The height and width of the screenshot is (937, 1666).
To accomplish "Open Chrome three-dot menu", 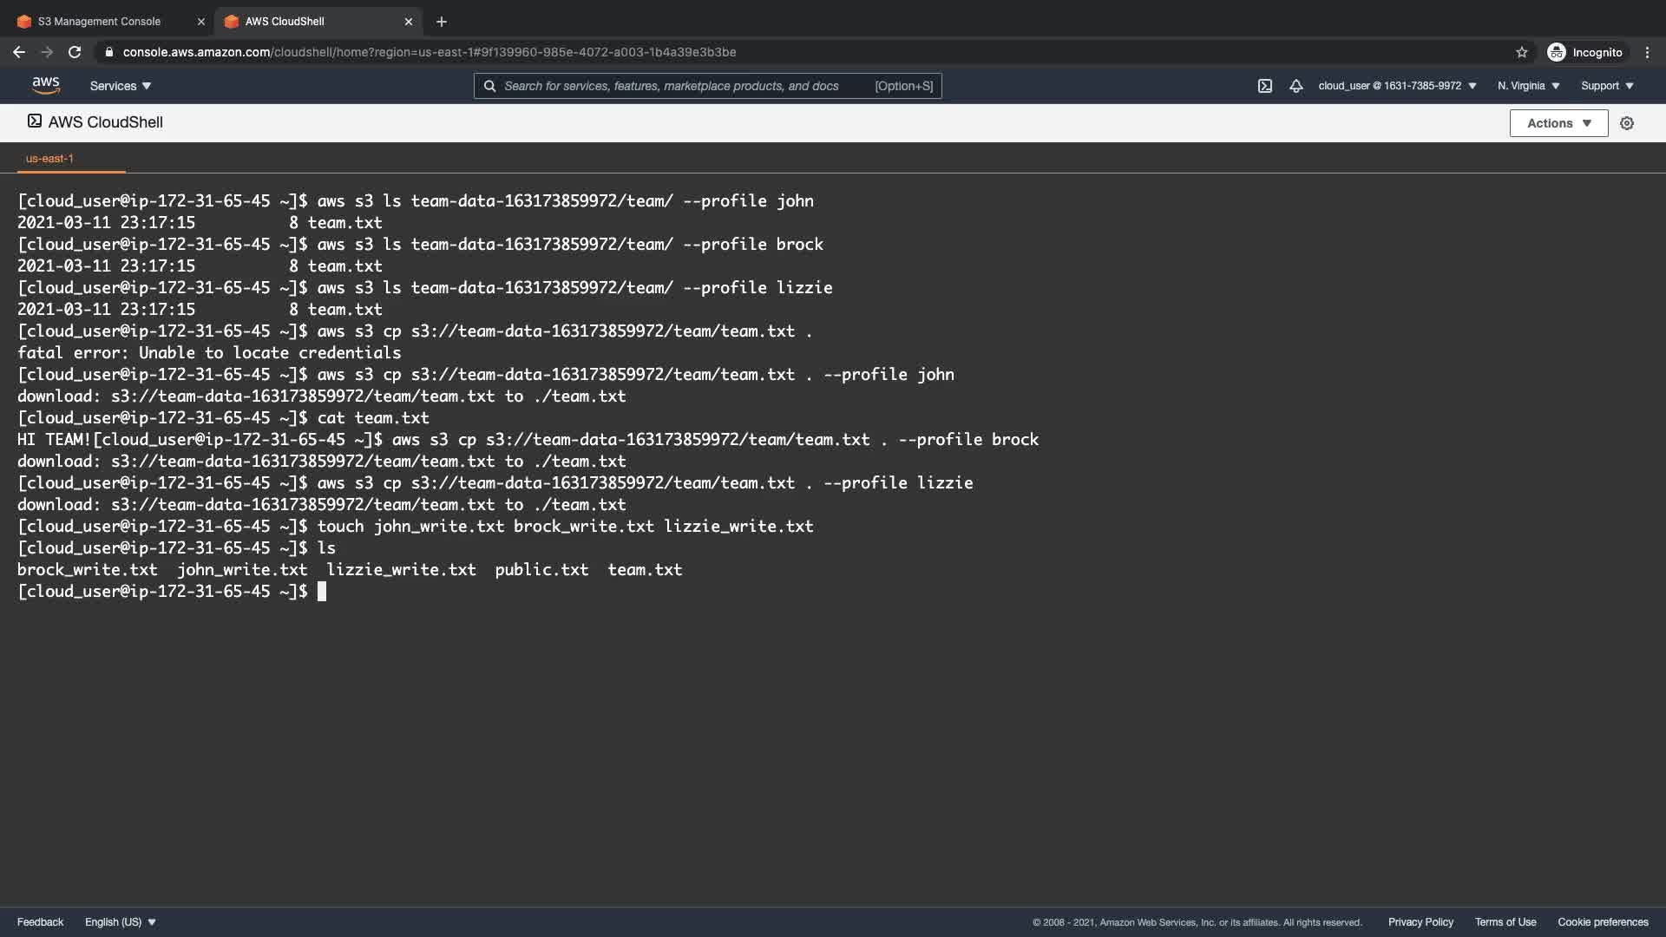I will click(x=1647, y=52).
